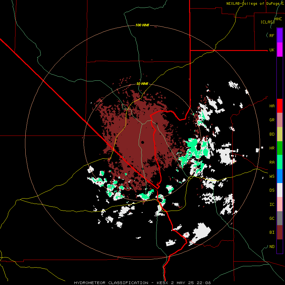This screenshot has height=285, width=285.
Task: Click the 'BD' legend label text
Action: [272, 134]
